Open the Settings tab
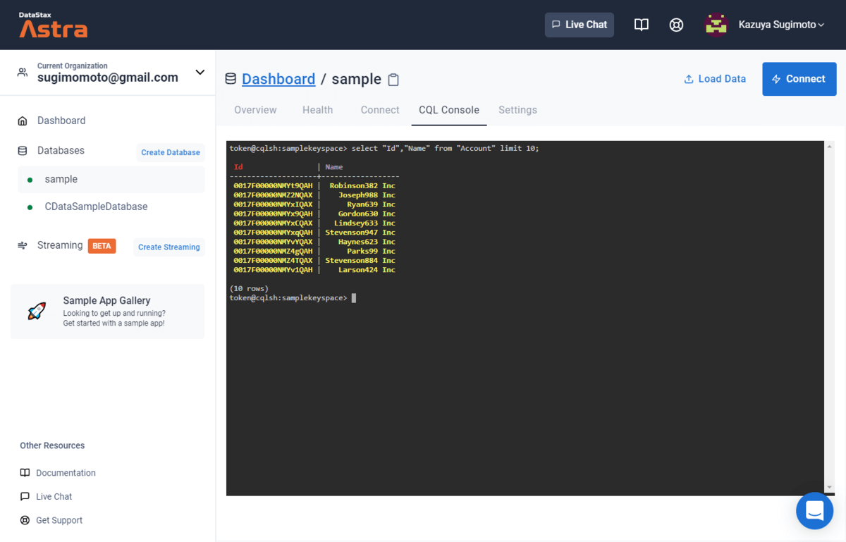This screenshot has height=542, width=846. coord(517,110)
